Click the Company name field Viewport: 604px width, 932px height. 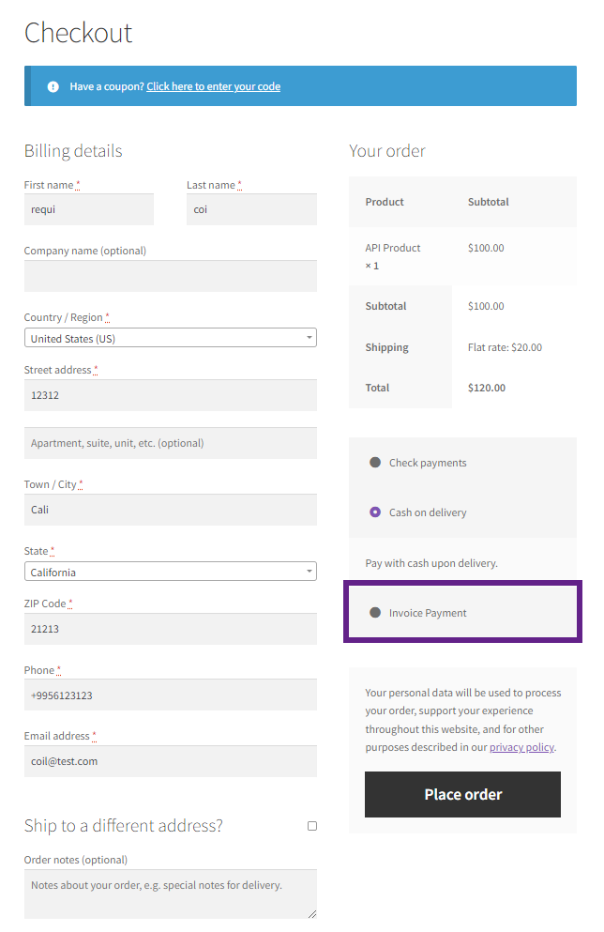click(x=170, y=276)
